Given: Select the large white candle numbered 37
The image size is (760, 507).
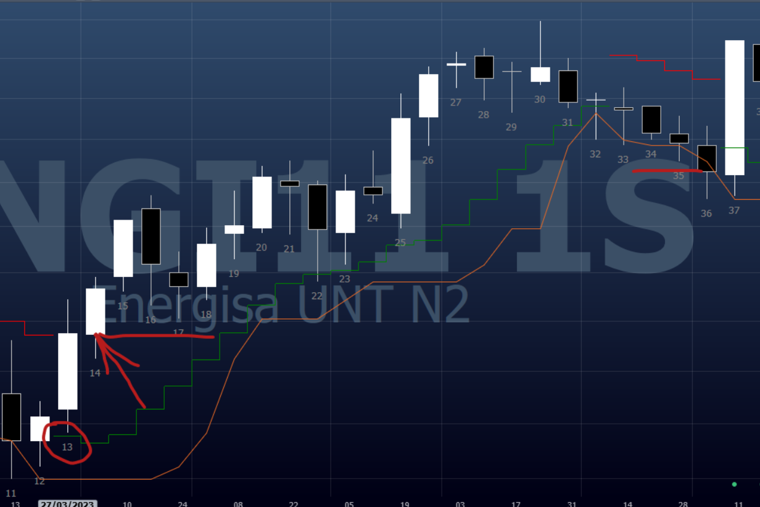Looking at the screenshot, I should (734, 107).
